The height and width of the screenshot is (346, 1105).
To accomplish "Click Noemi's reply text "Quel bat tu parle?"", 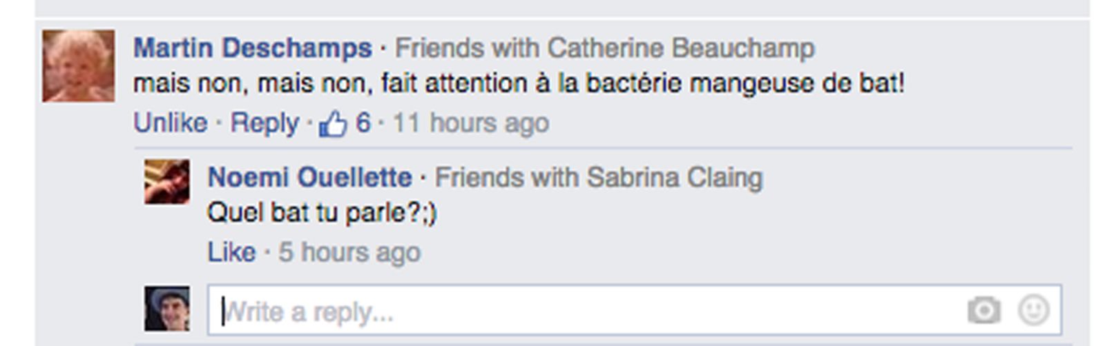I will pyautogui.click(x=321, y=213).
